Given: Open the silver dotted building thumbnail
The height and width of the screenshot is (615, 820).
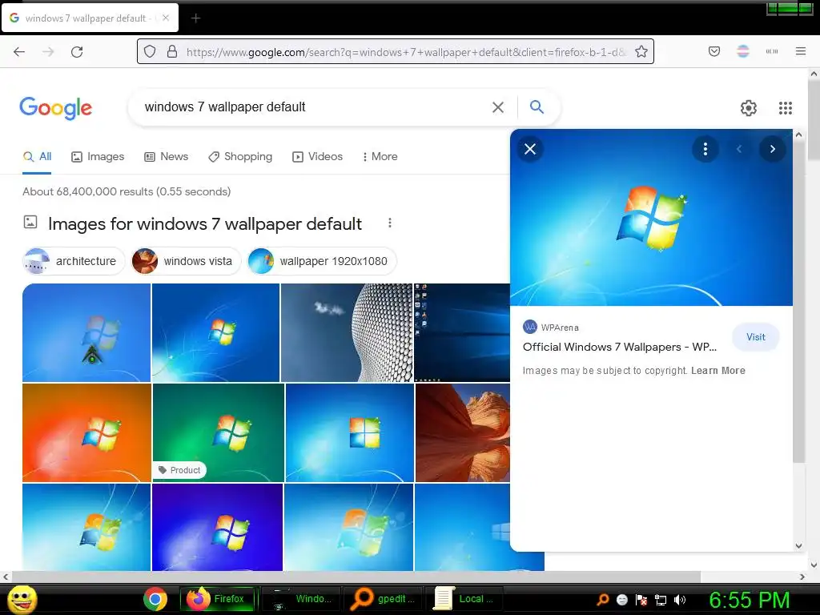Looking at the screenshot, I should 347,332.
